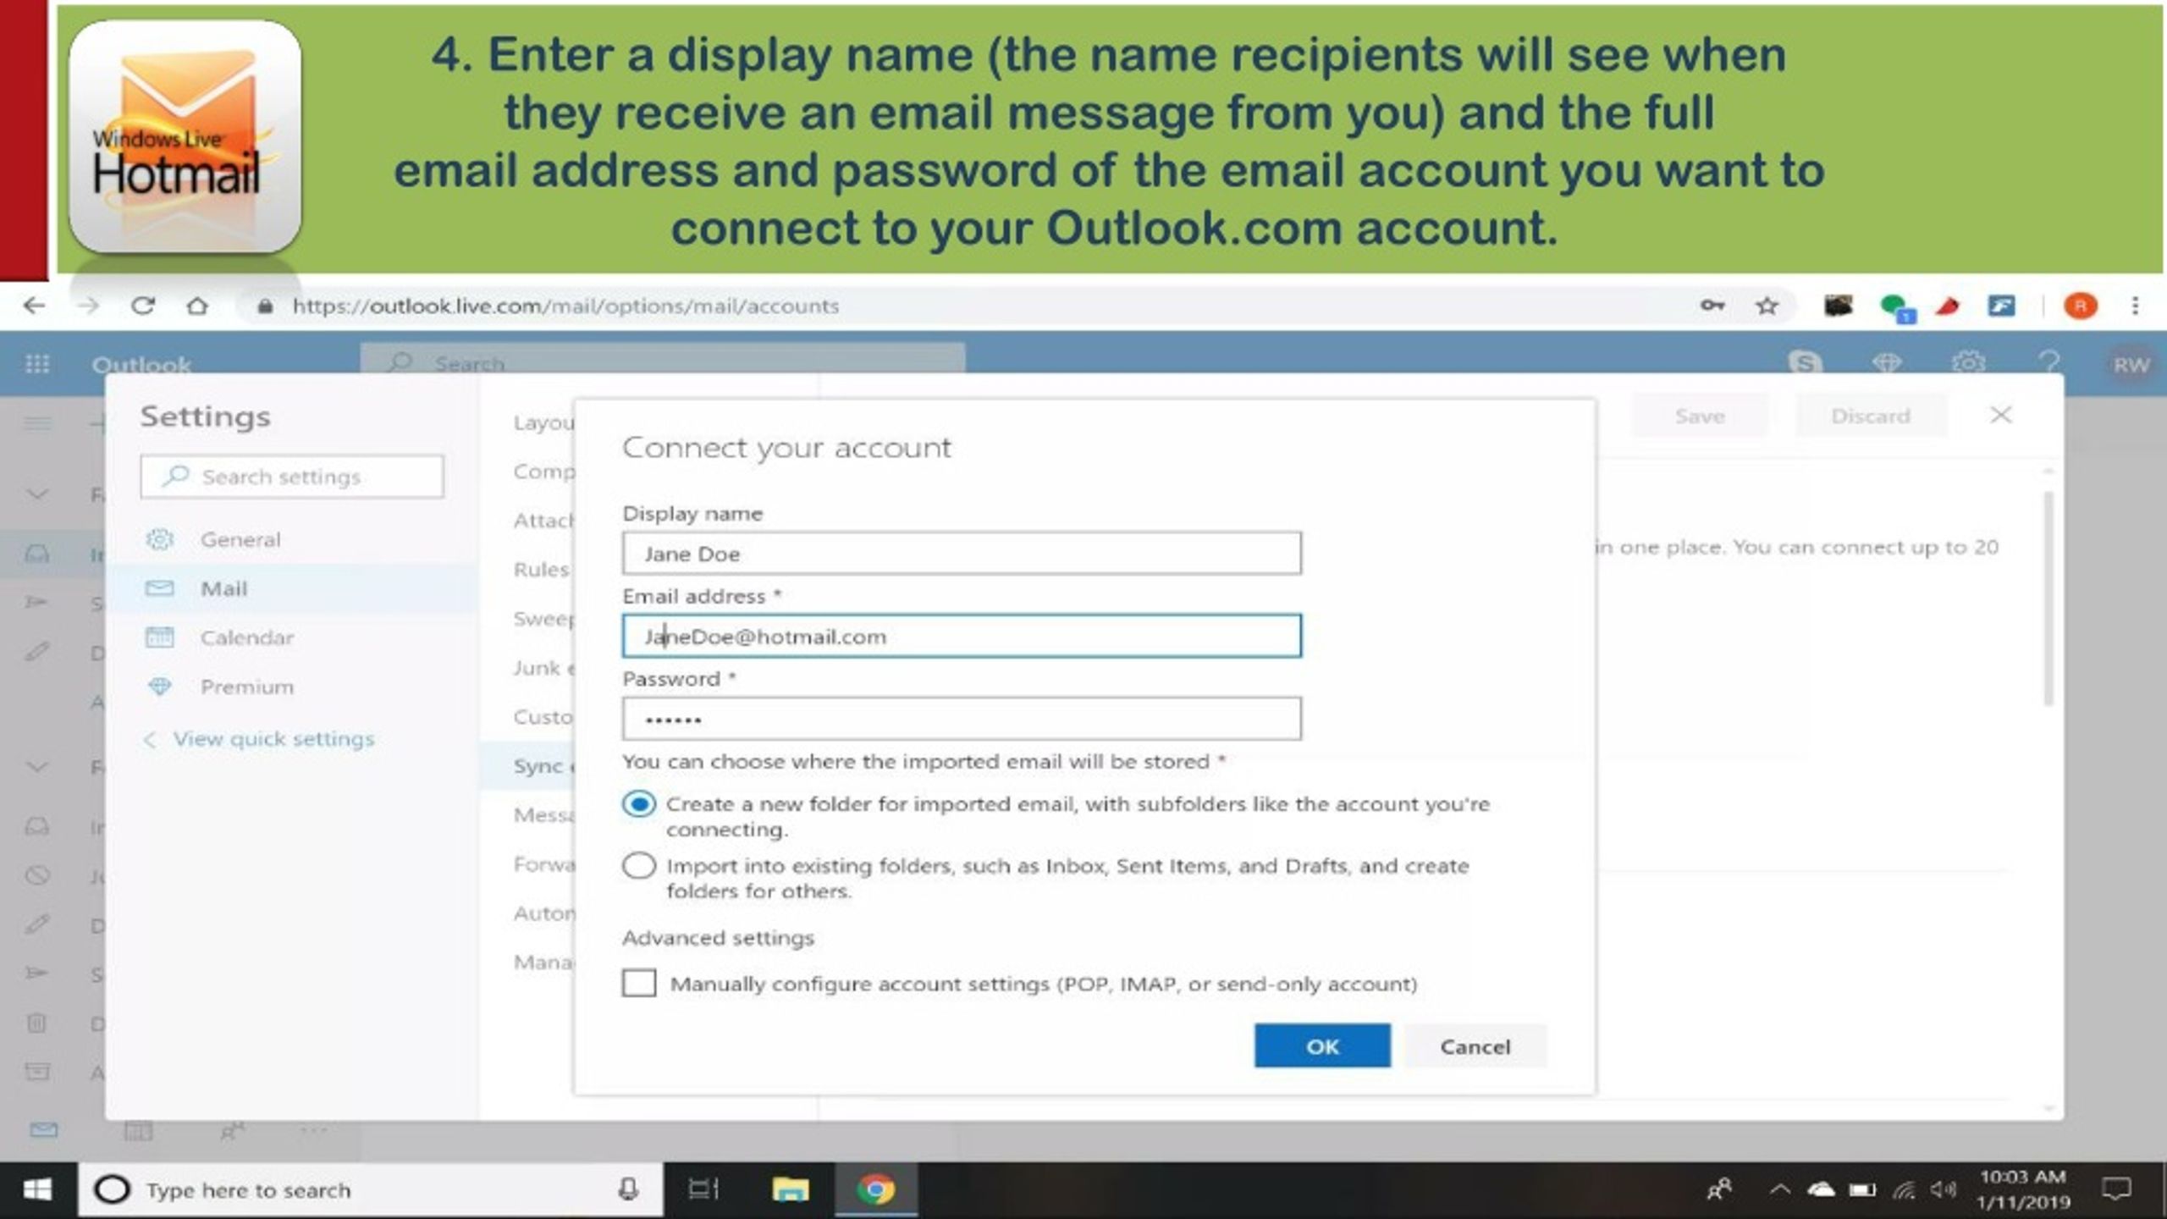2167x1219 pixels.
Task: Click the OneDrive cloud tray icon
Action: point(1821,1189)
